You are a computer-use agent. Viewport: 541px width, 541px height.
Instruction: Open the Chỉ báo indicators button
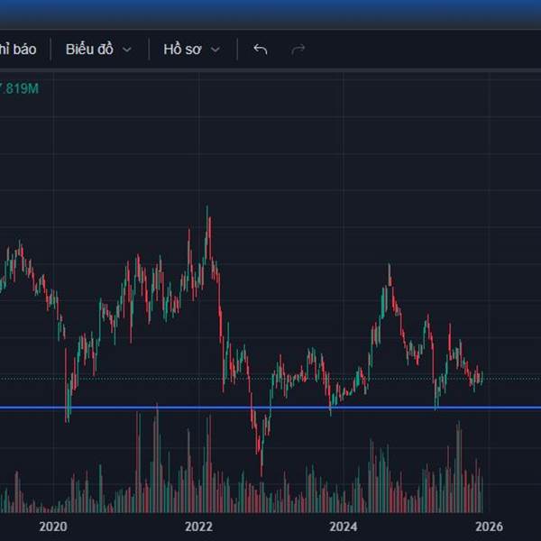point(18,50)
